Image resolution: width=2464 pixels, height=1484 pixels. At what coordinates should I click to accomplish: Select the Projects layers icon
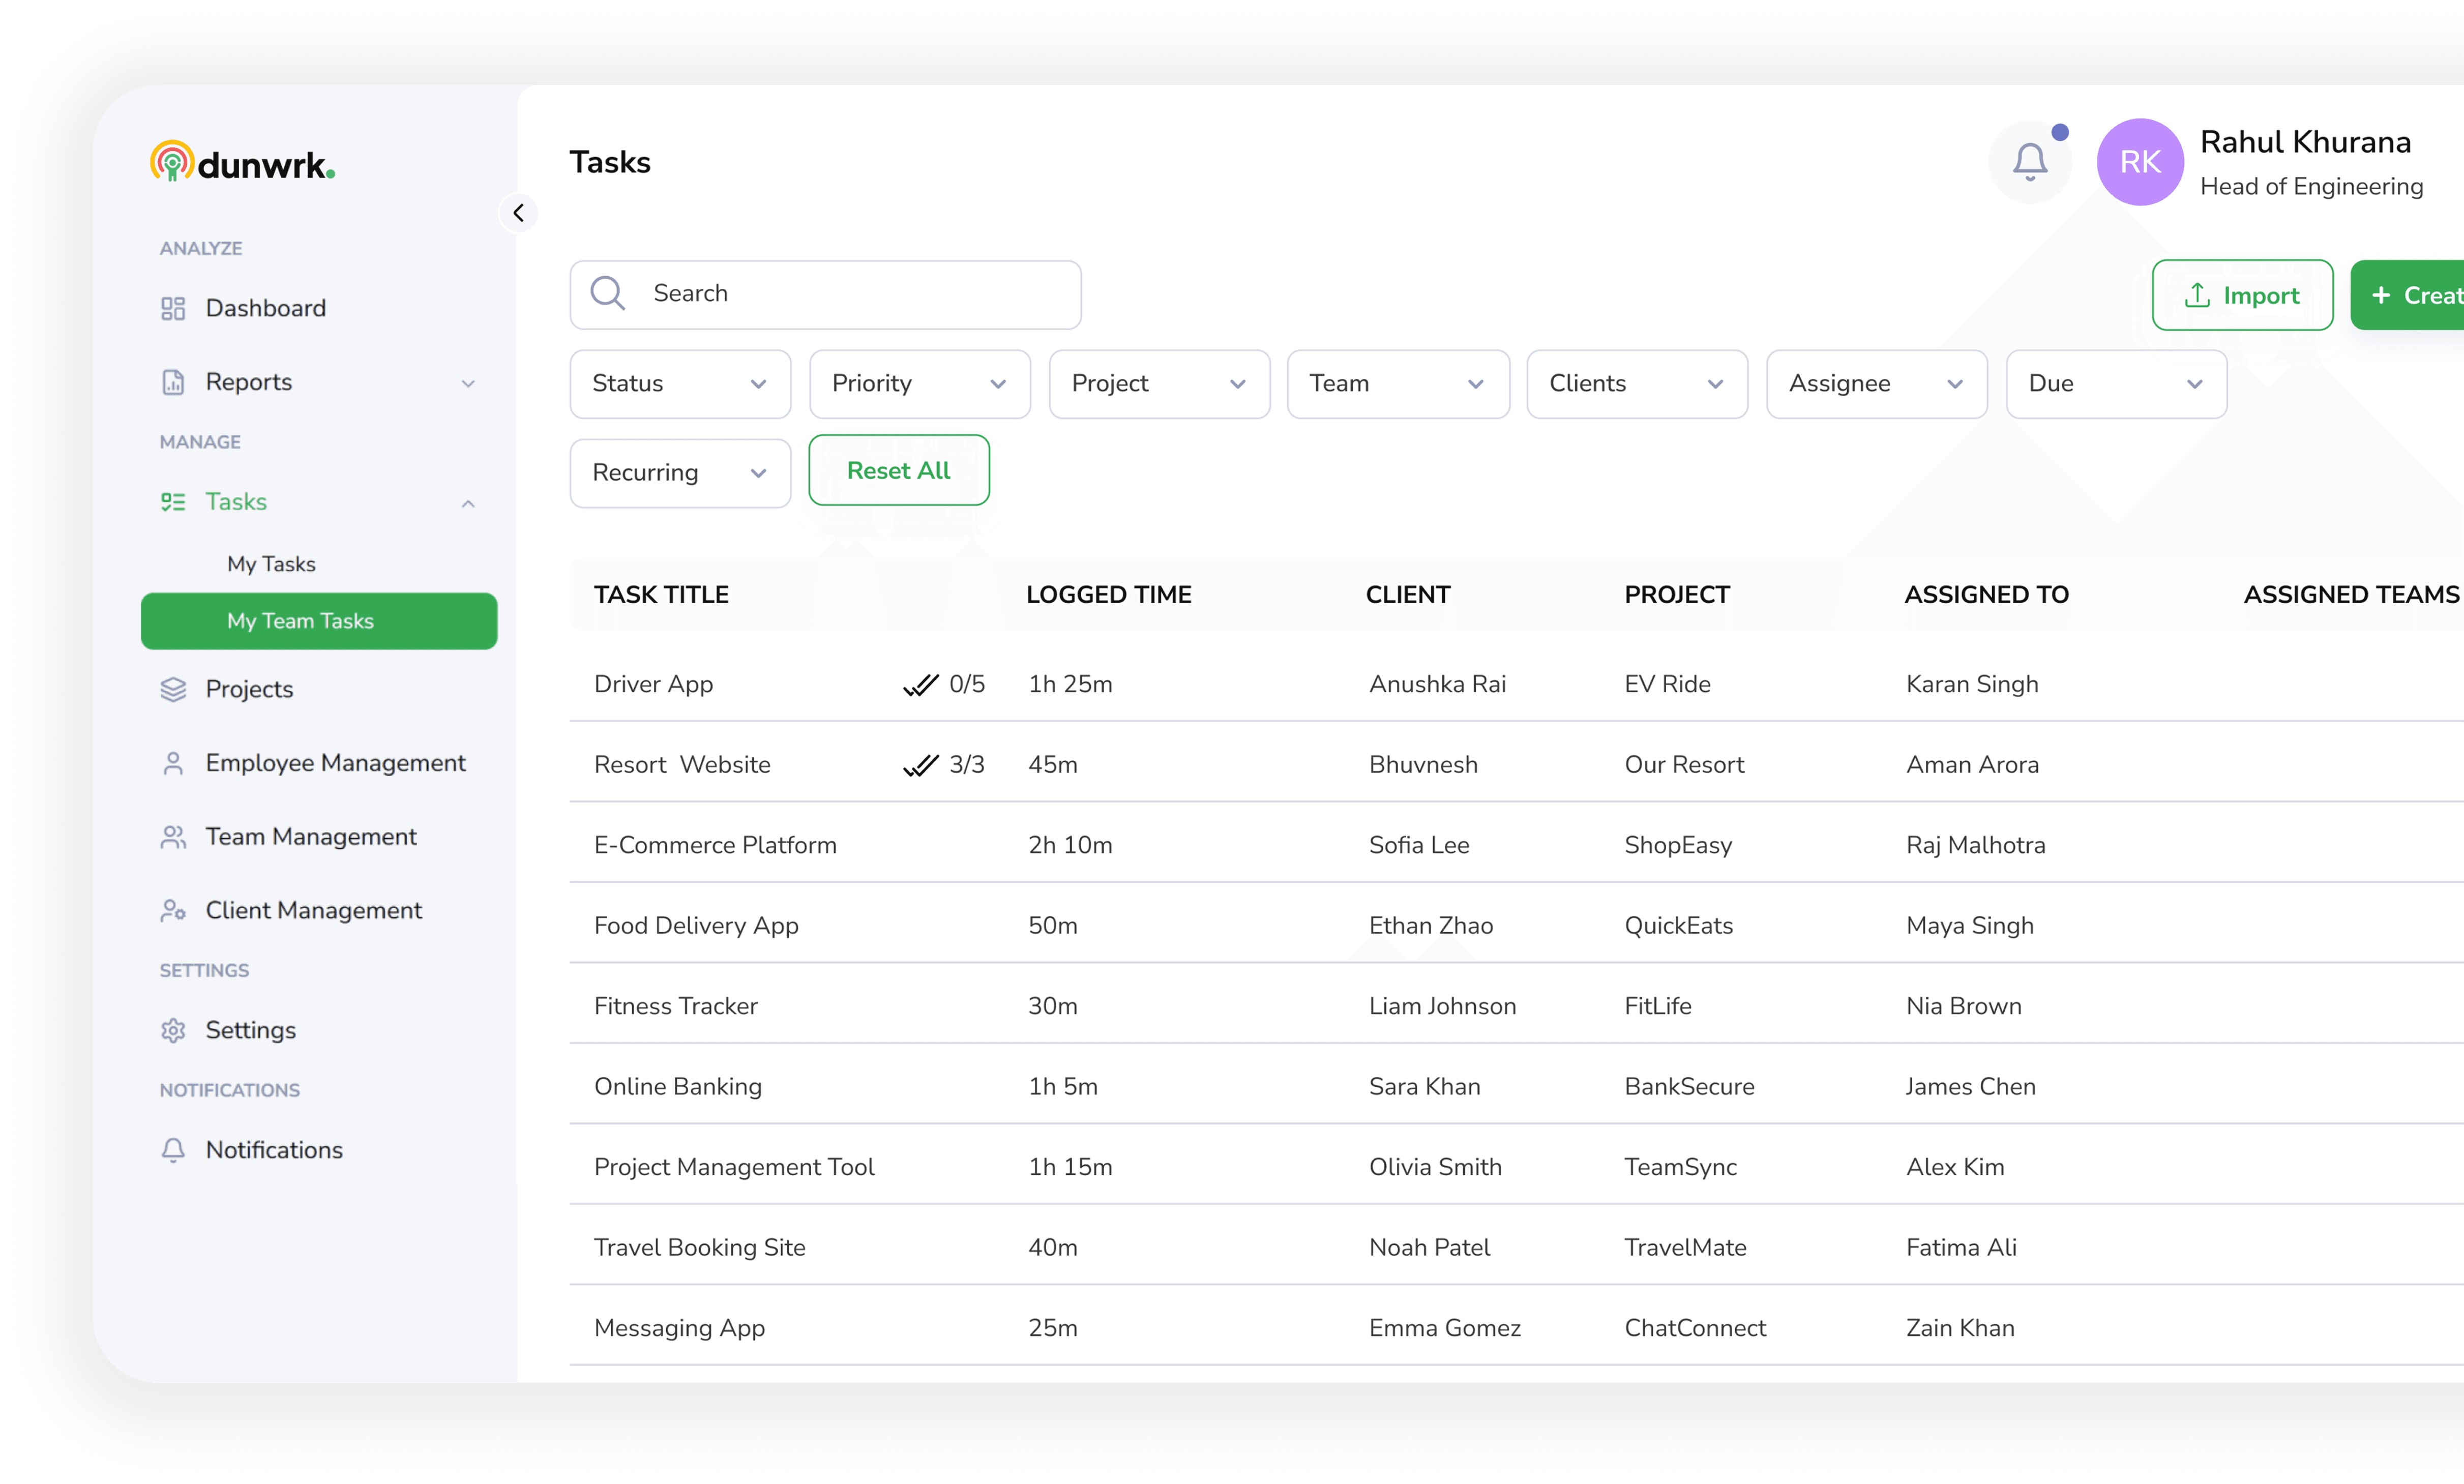click(173, 689)
